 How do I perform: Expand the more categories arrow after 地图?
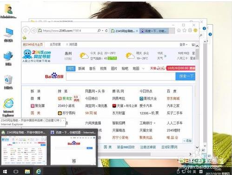[x=143, y=68]
